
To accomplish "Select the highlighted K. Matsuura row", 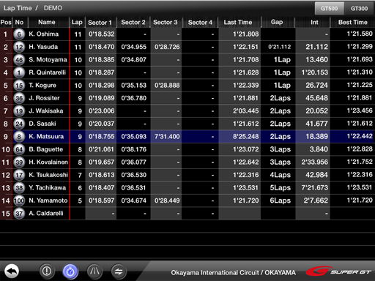I will tap(187, 137).
